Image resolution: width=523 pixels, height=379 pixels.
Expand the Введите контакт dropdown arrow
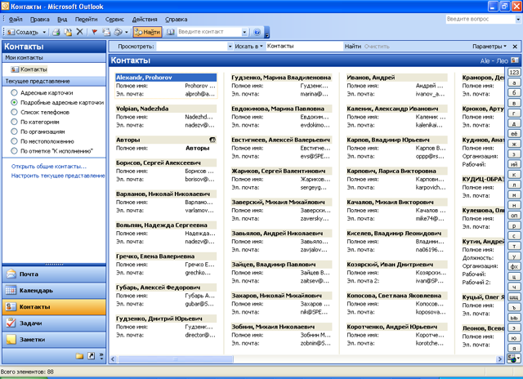[x=245, y=32]
